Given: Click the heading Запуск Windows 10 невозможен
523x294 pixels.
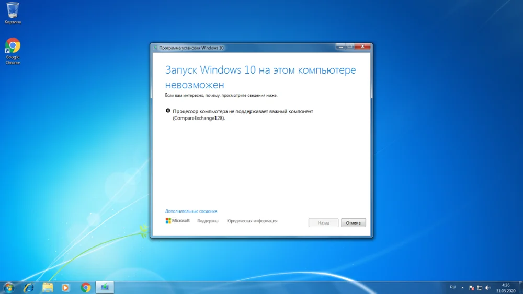Looking at the screenshot, I should pyautogui.click(x=260, y=77).
